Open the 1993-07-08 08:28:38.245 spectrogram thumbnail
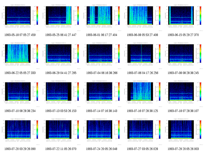This screenshot has width=204, height=152. click(x=183, y=56)
